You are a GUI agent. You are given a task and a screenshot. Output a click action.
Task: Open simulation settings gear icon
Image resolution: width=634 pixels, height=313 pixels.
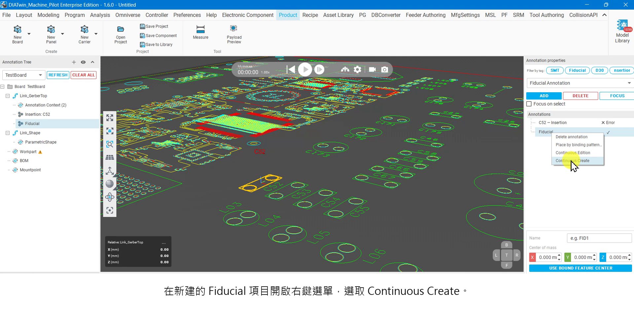tap(357, 70)
